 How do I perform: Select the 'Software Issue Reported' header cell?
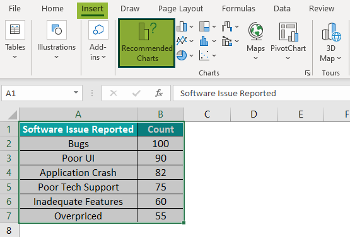click(x=78, y=130)
